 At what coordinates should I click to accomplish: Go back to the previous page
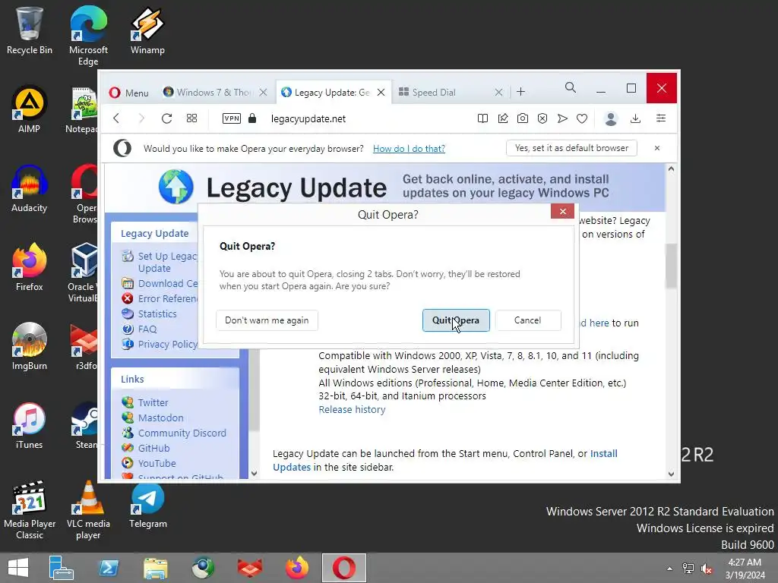coord(116,118)
